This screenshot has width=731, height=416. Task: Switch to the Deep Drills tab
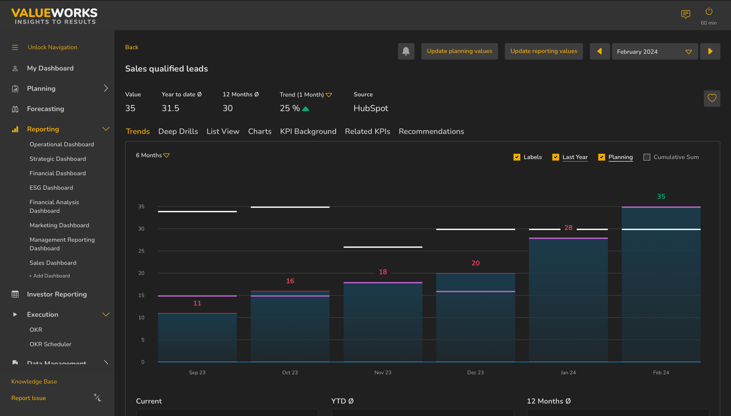click(178, 131)
